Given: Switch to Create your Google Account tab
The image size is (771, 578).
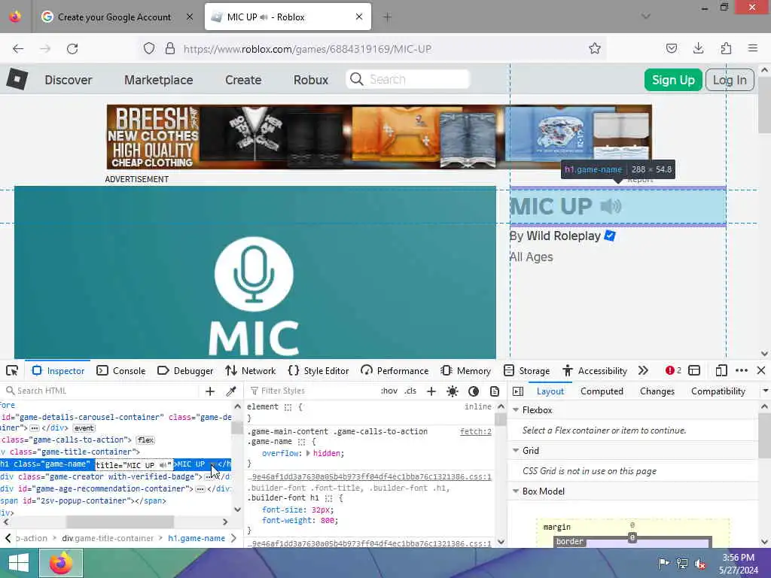Looking at the screenshot, I should coord(114,17).
